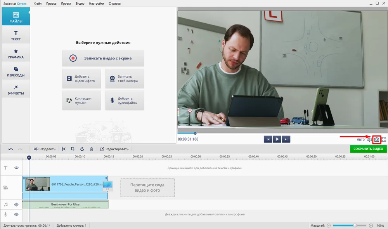
Task: Open the Файл menu
Action: click(x=38, y=3)
